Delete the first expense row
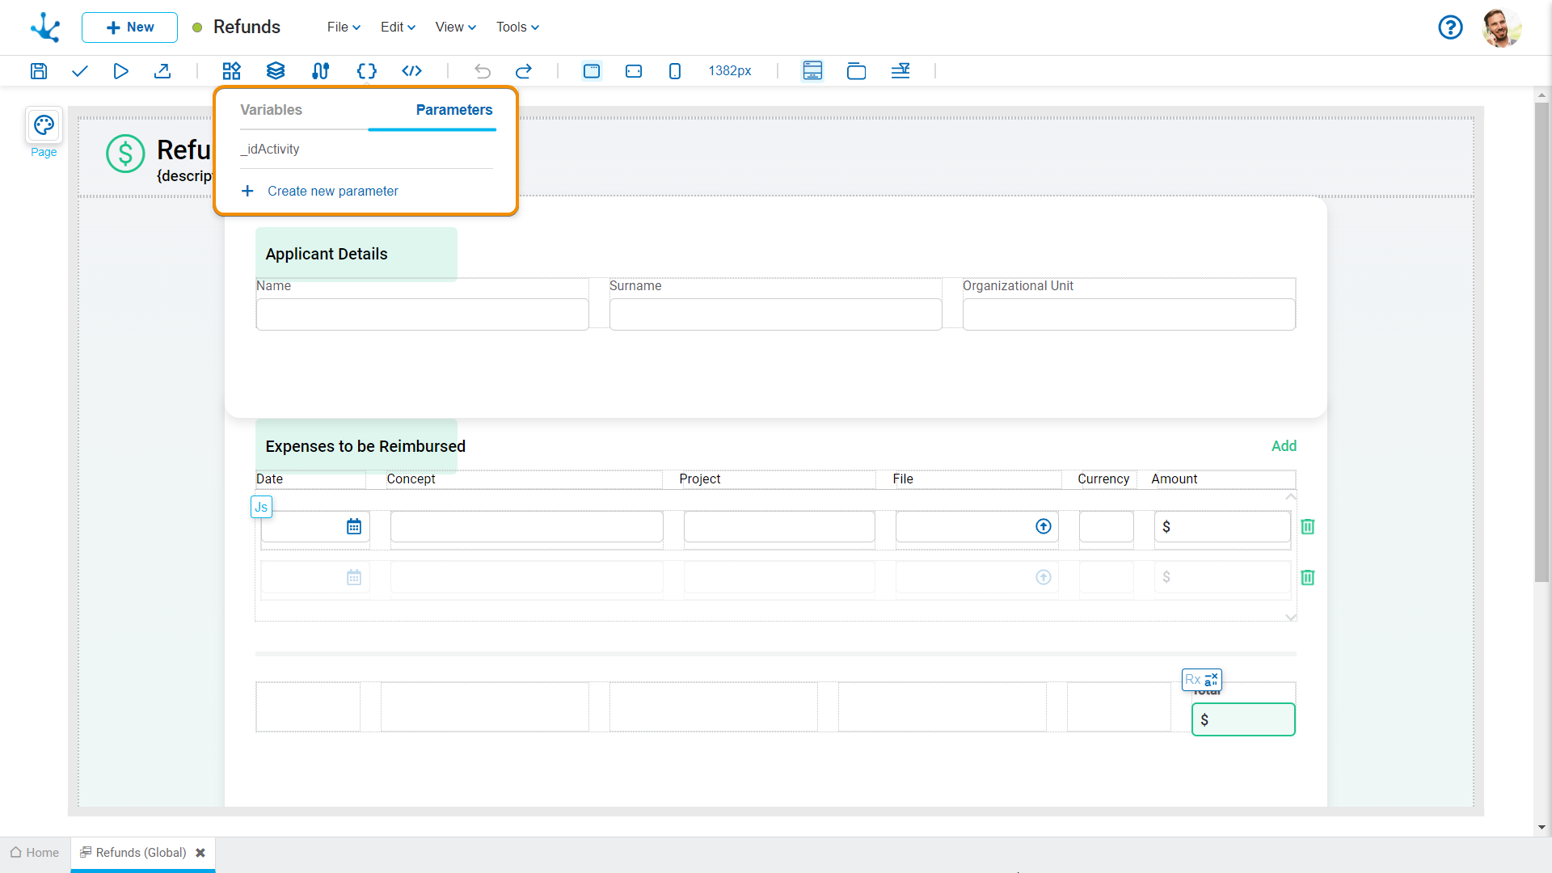 [x=1307, y=527]
